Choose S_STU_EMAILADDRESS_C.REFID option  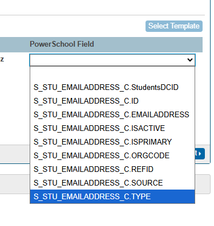[112, 169]
